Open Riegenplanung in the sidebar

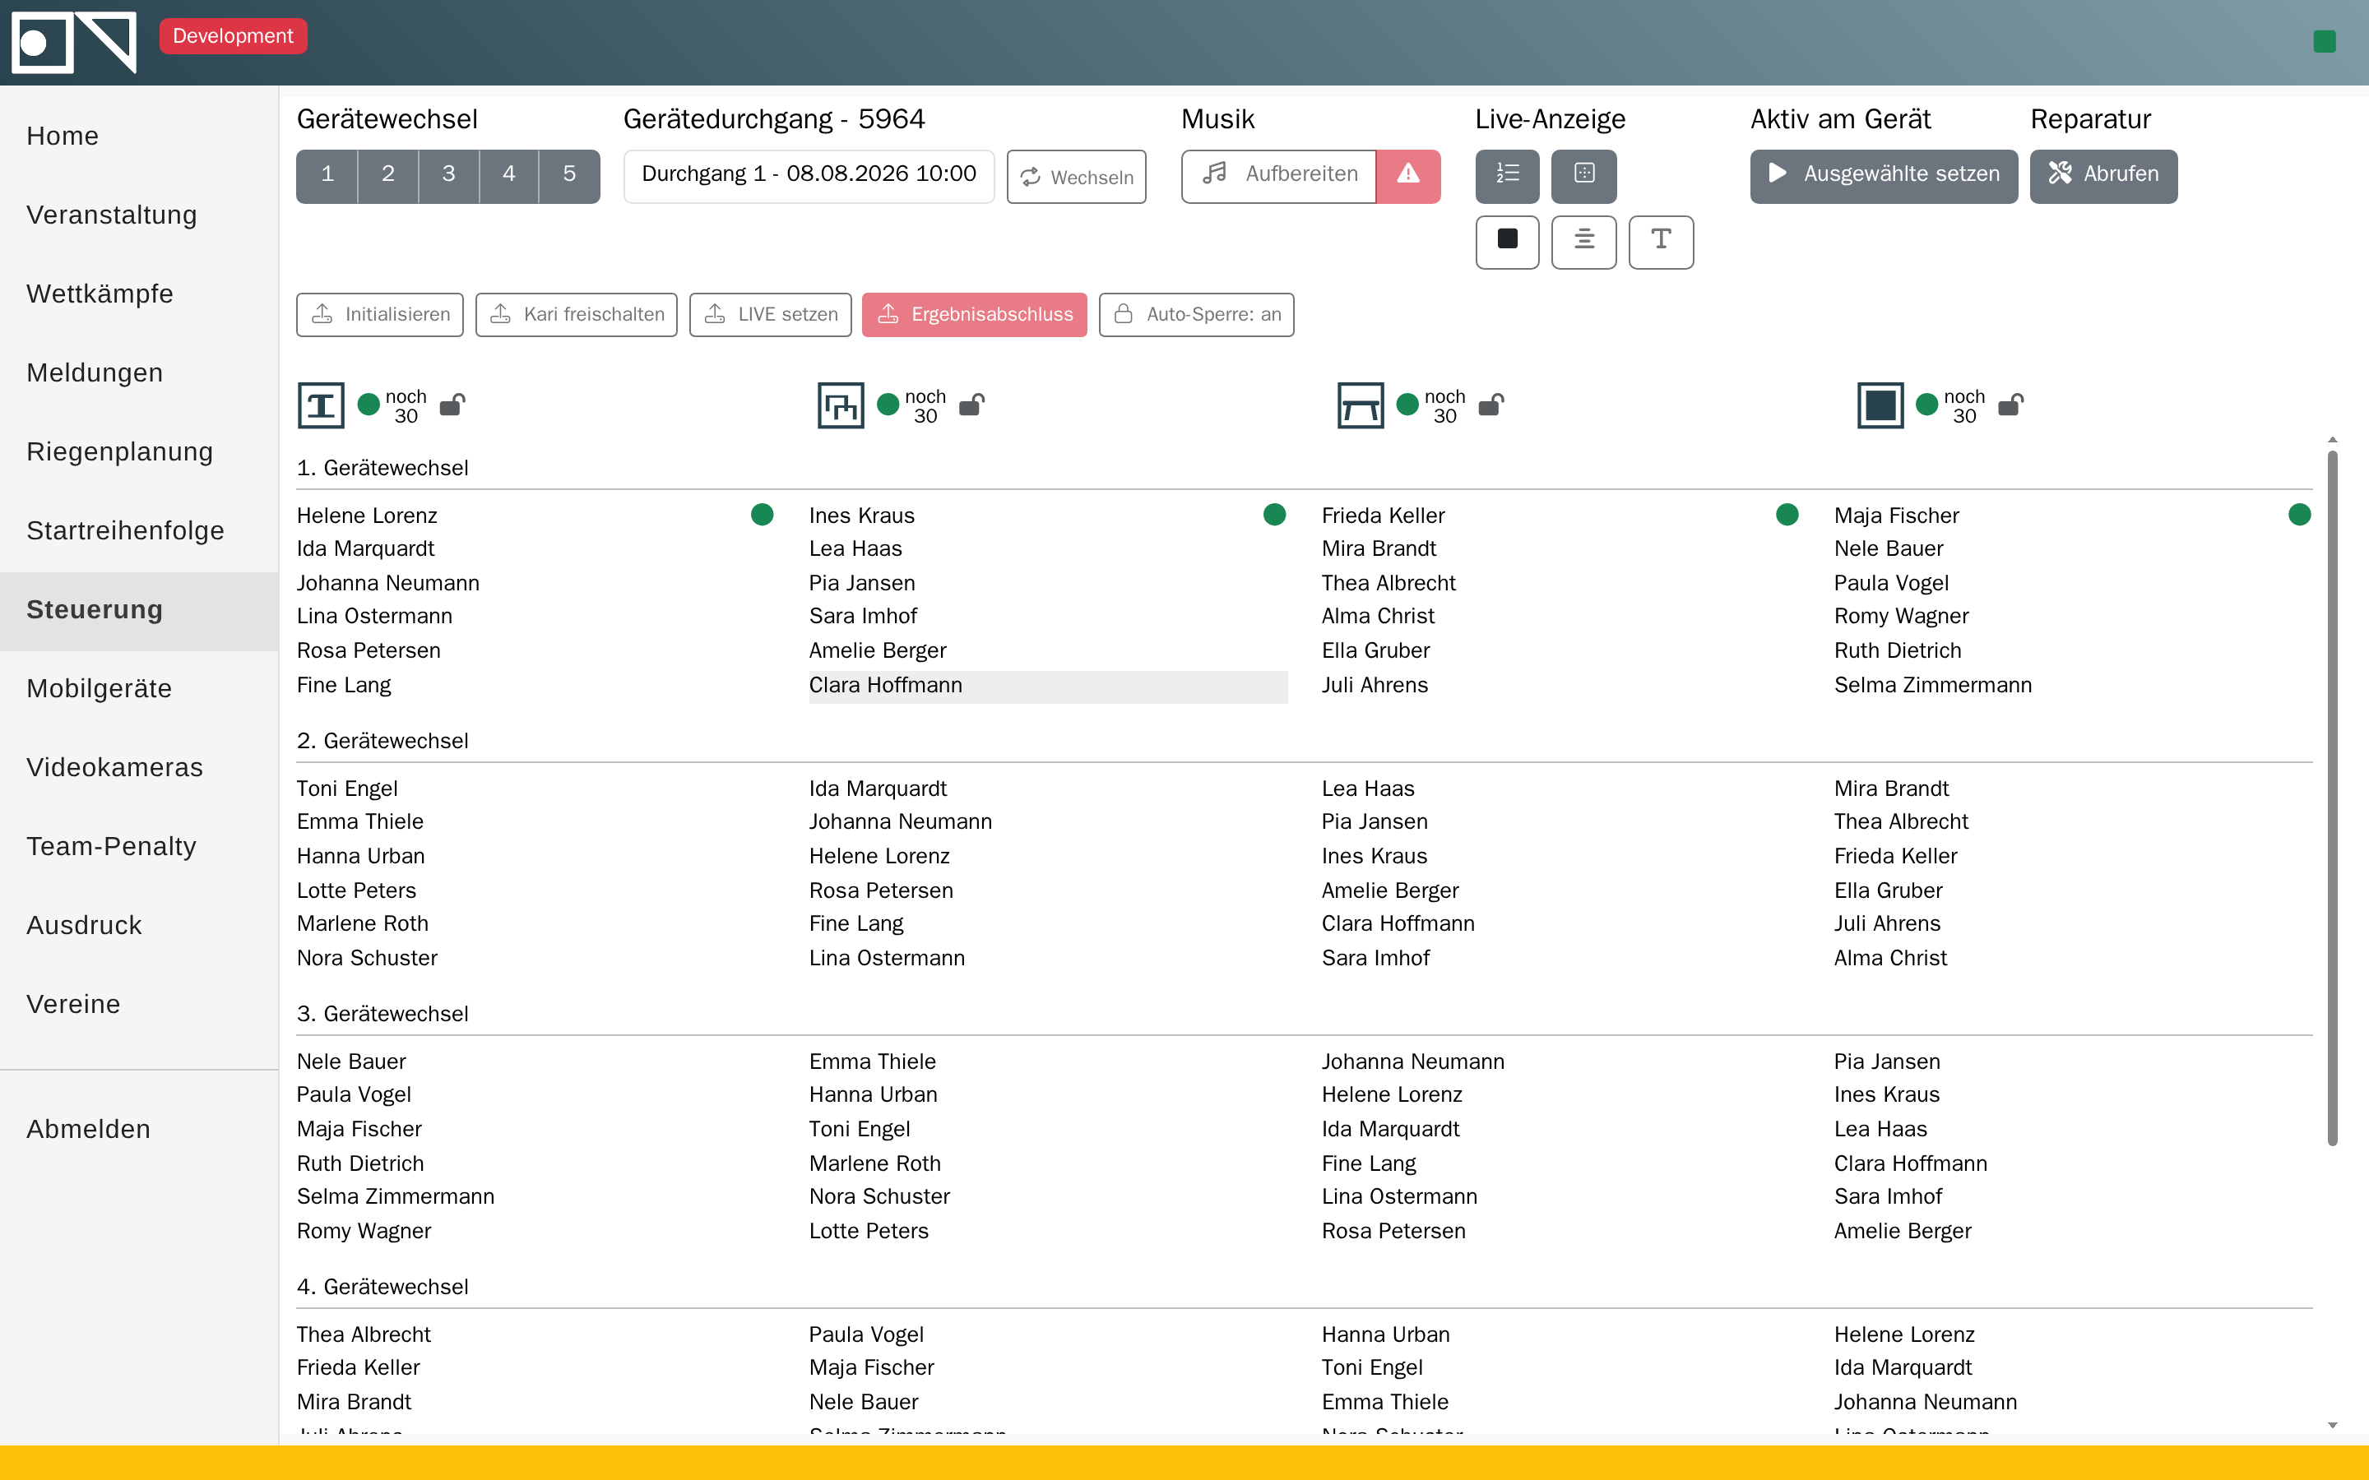coord(139,452)
